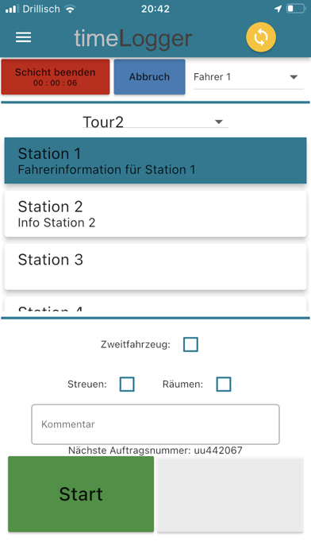Click the Tour2 dropdown arrow
The height and width of the screenshot is (553, 311).
pos(219,122)
